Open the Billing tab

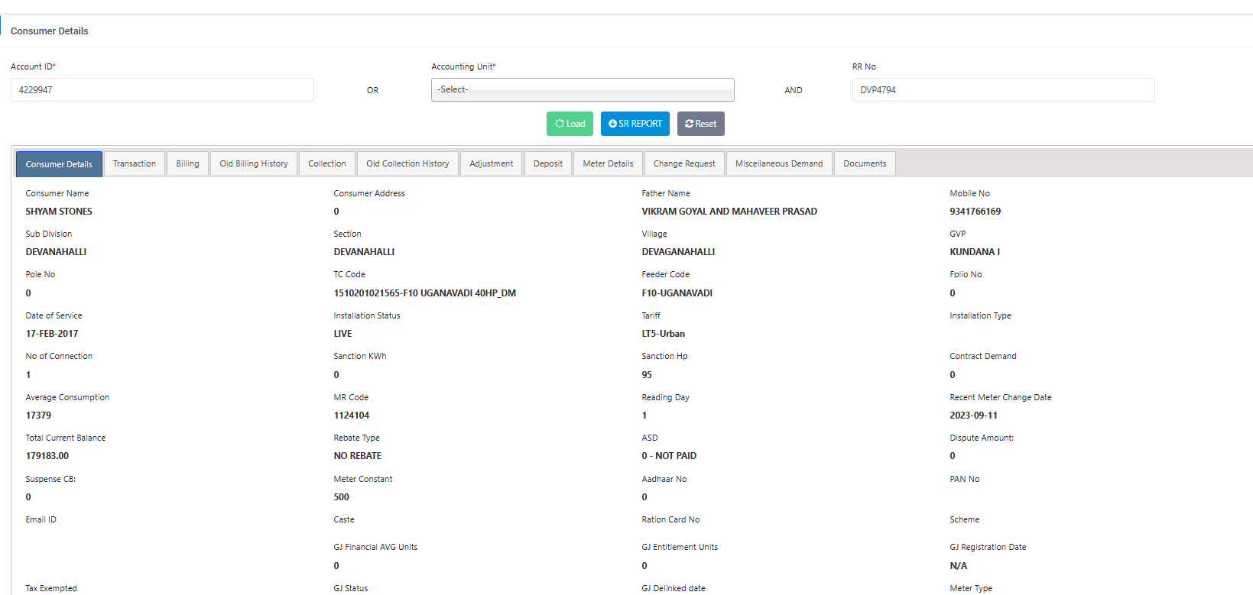point(187,163)
